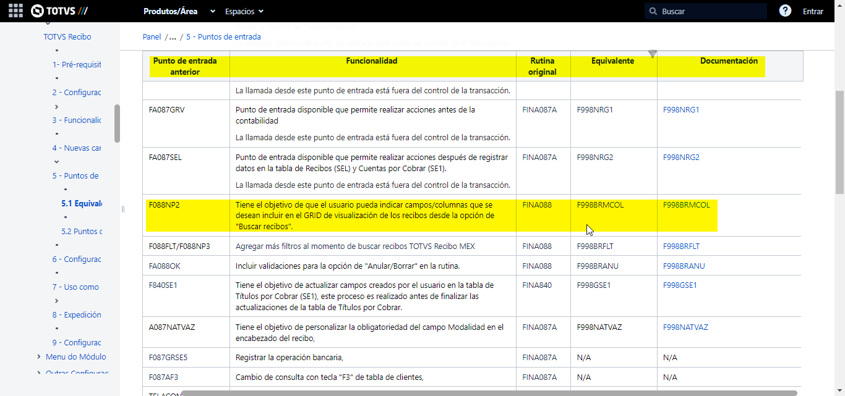
Task: Open the app switcher grid icon
Action: coord(15,11)
